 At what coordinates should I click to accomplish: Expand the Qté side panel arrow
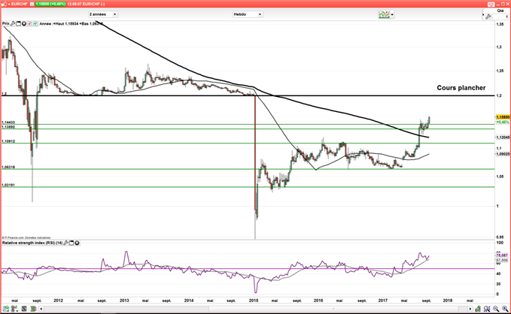483,15
